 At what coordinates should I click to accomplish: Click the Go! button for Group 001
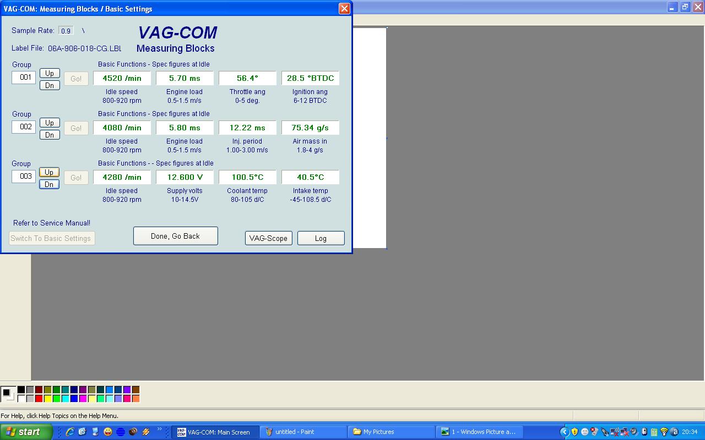(x=76, y=79)
